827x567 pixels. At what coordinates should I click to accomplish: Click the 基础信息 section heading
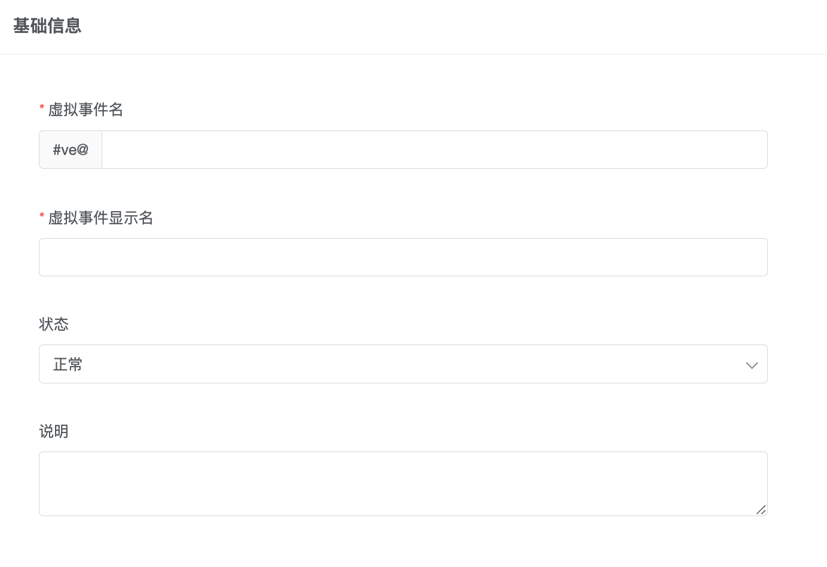coord(47,26)
